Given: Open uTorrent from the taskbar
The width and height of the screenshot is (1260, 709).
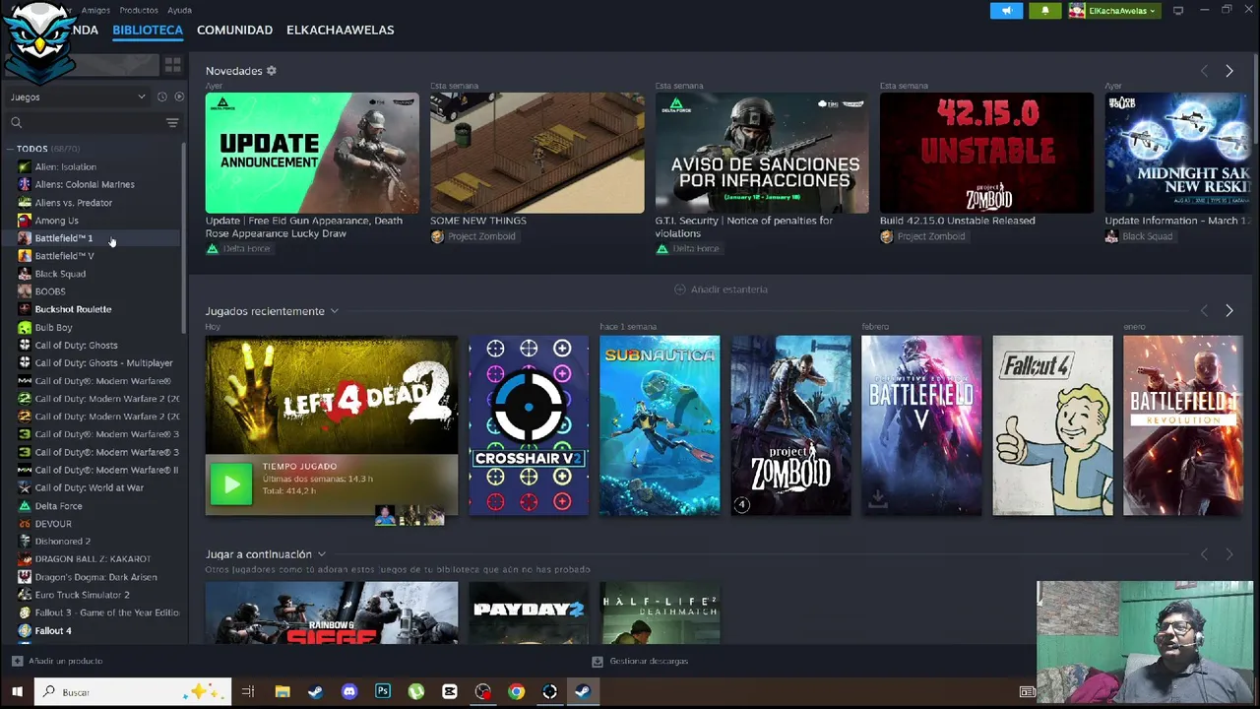Looking at the screenshot, I should [x=416, y=692].
